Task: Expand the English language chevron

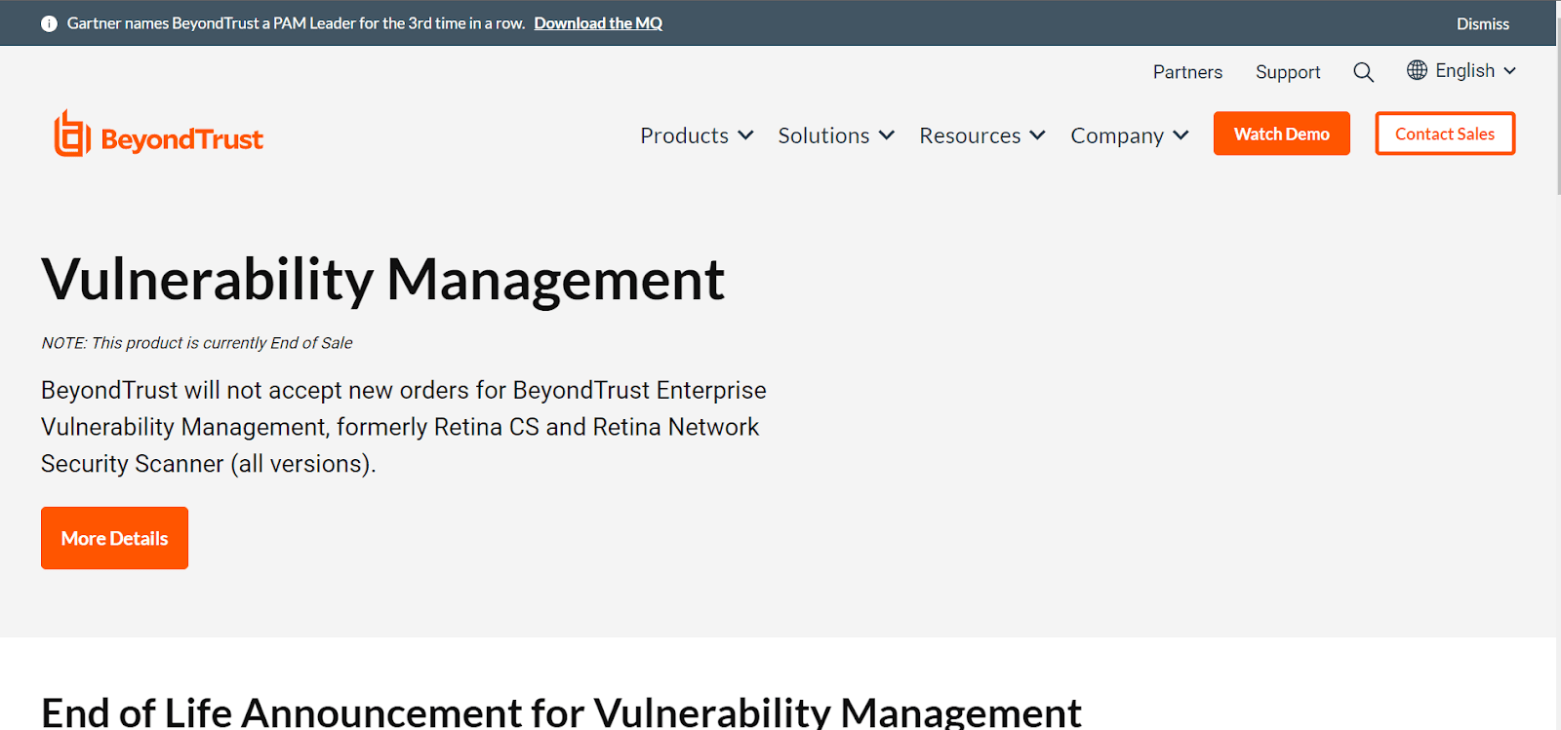Action: (1509, 71)
